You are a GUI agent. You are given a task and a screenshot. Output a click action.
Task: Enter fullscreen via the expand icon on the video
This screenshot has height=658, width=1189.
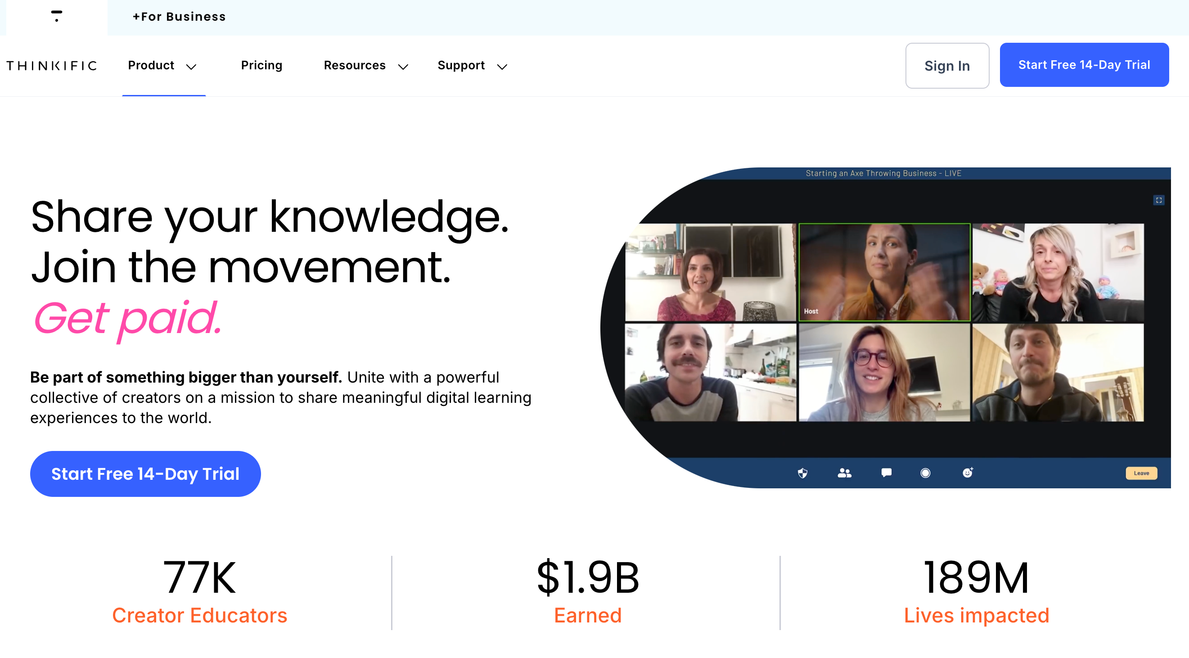pyautogui.click(x=1158, y=200)
